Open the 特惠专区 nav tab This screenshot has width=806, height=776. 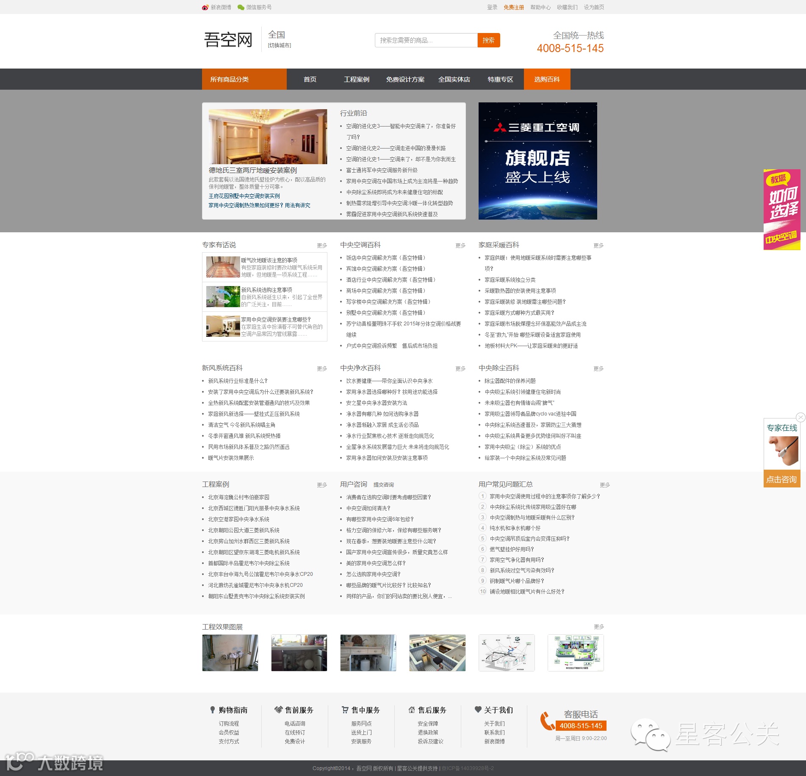tap(501, 79)
